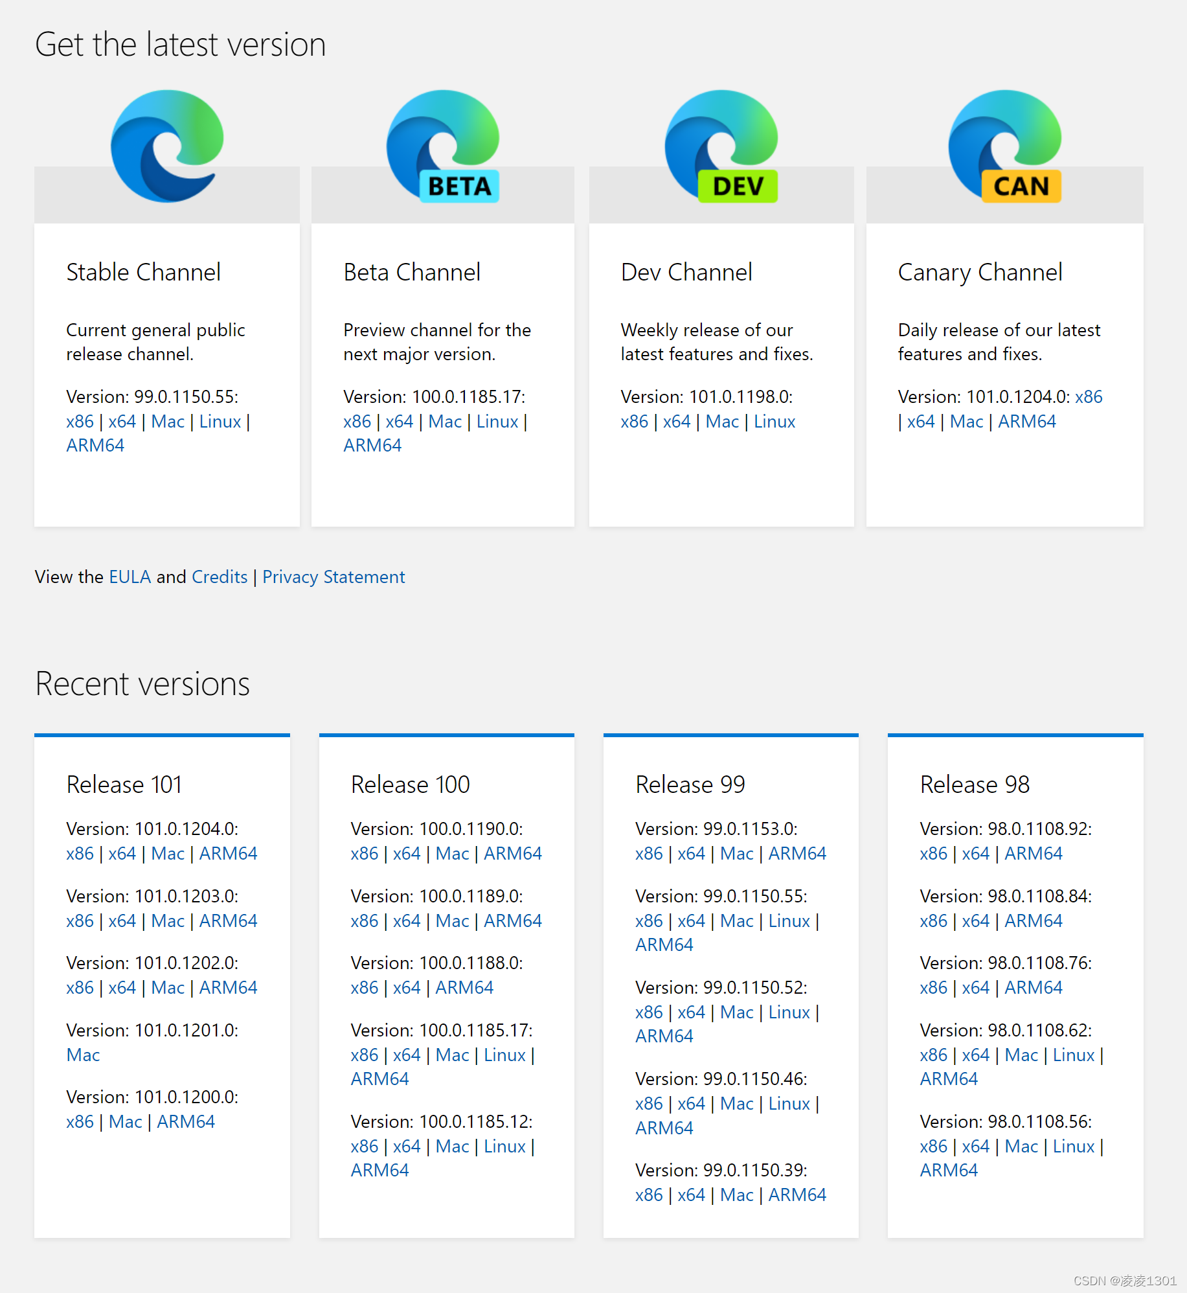Download Stable Channel x64 driver

[122, 421]
